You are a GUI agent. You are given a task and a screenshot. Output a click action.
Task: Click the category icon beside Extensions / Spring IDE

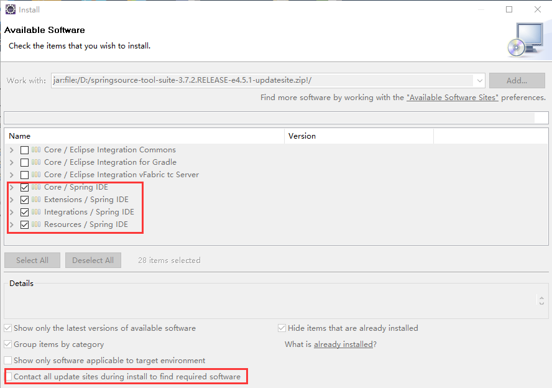tap(36, 199)
